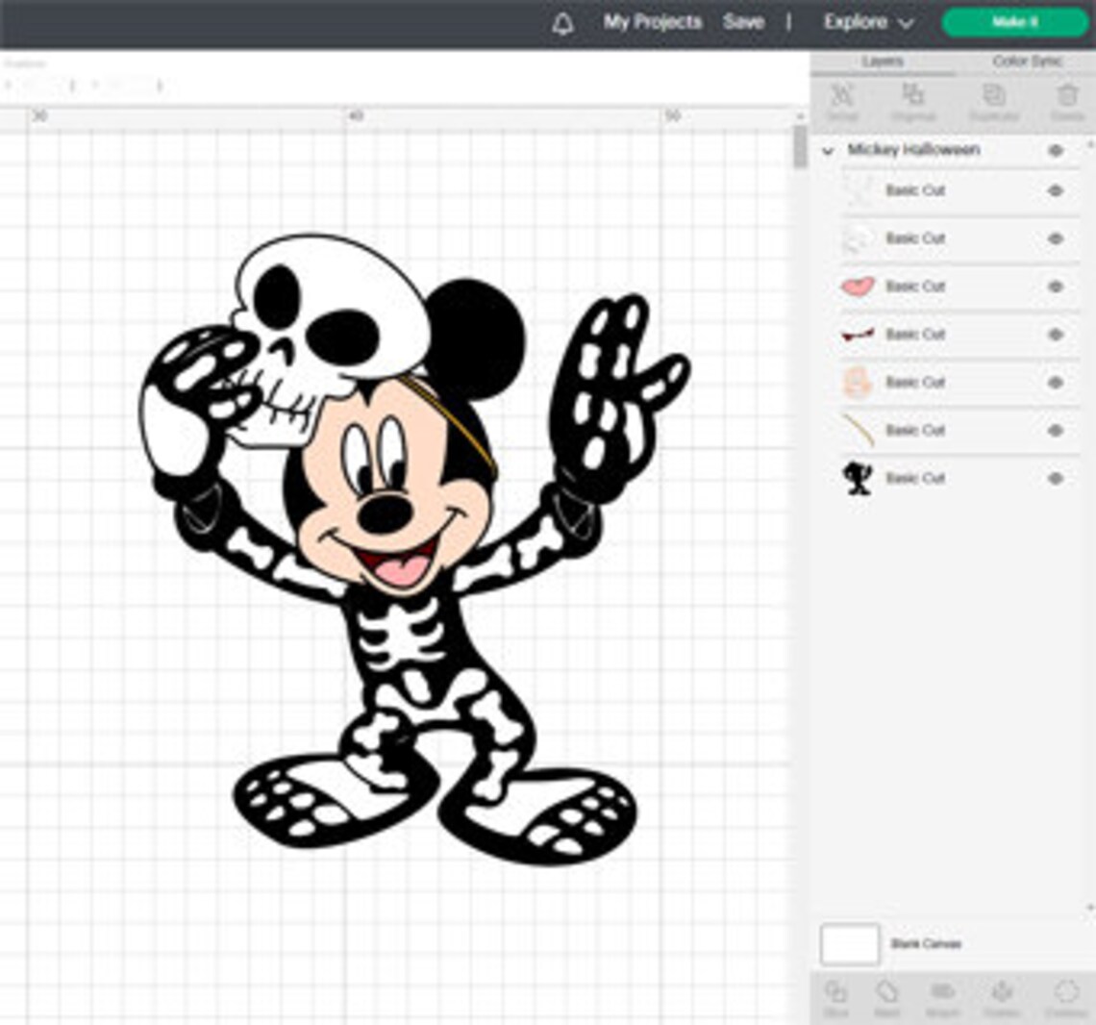Click the Blank Canvas color swatch

850,944
